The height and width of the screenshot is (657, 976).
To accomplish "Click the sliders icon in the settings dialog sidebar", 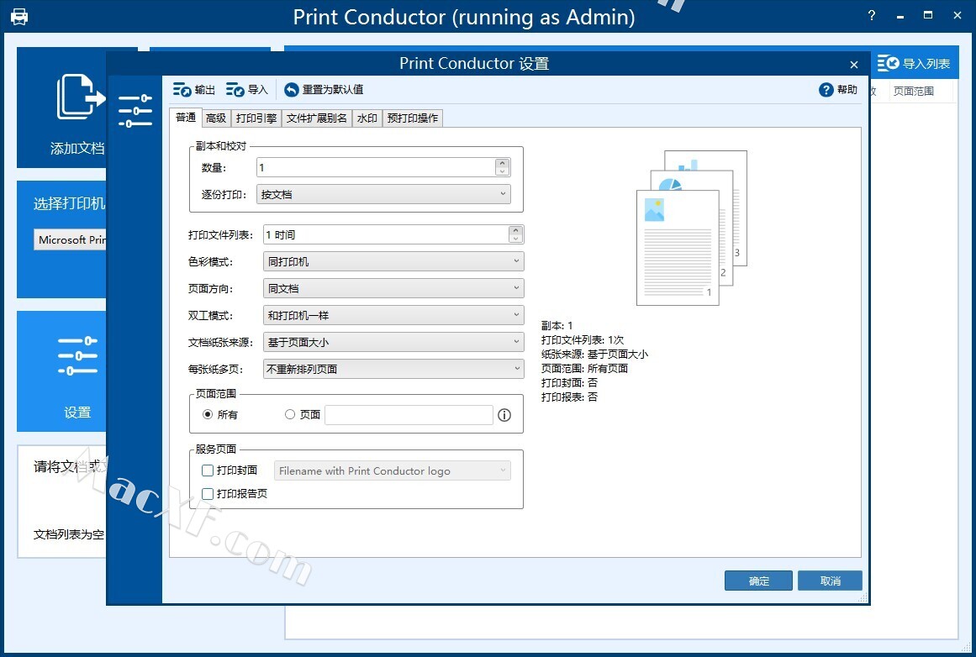I will tap(135, 111).
